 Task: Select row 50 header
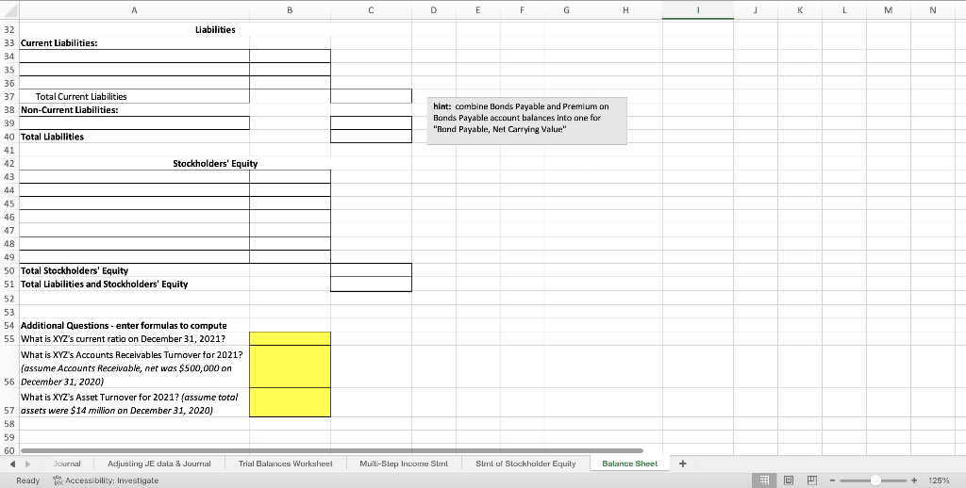[9, 270]
